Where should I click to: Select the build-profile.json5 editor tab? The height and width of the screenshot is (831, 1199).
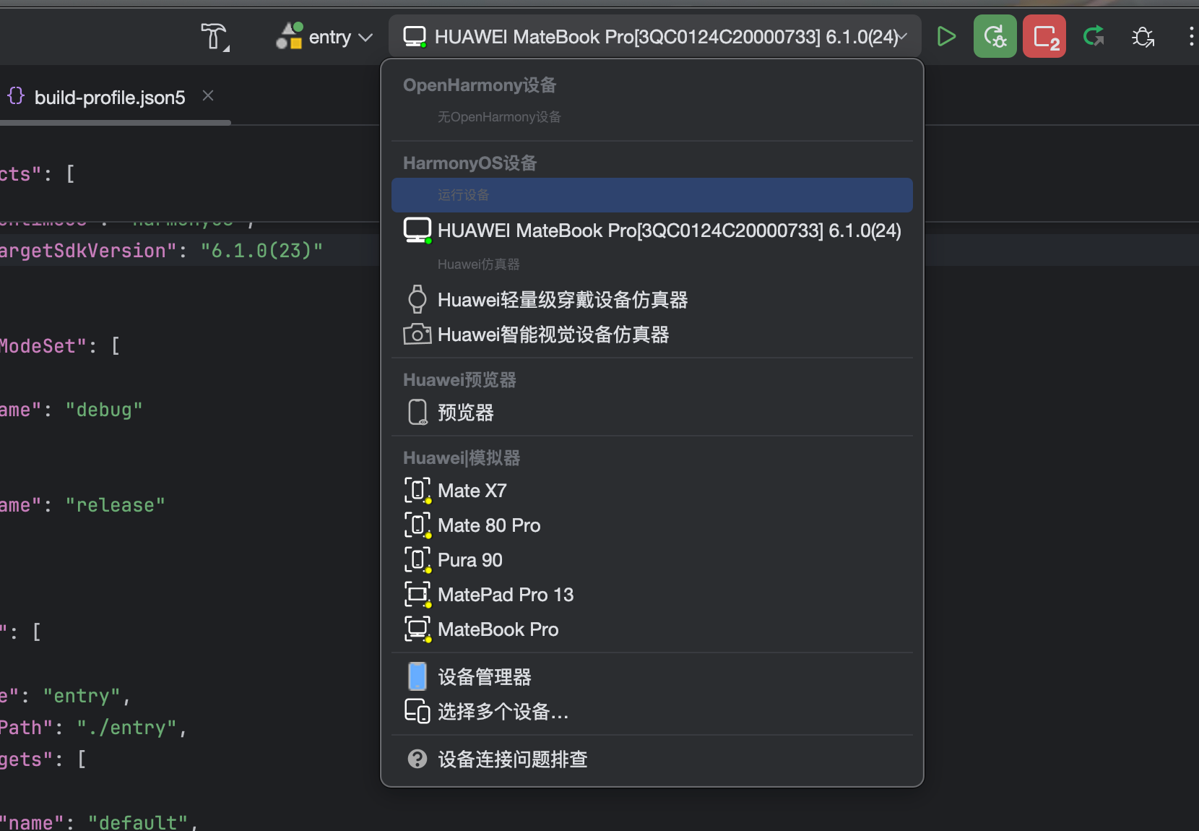tap(110, 97)
